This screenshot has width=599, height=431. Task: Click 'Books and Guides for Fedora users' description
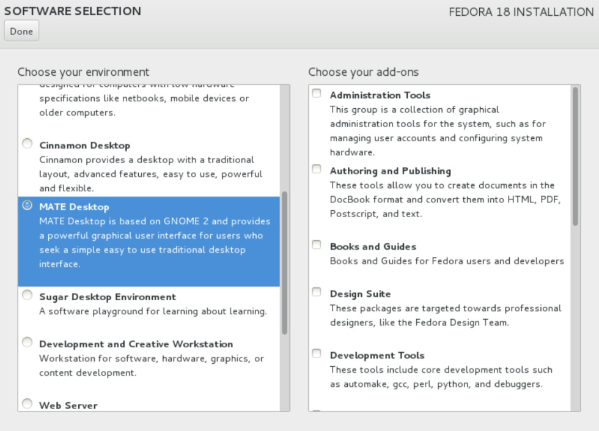[x=447, y=261]
